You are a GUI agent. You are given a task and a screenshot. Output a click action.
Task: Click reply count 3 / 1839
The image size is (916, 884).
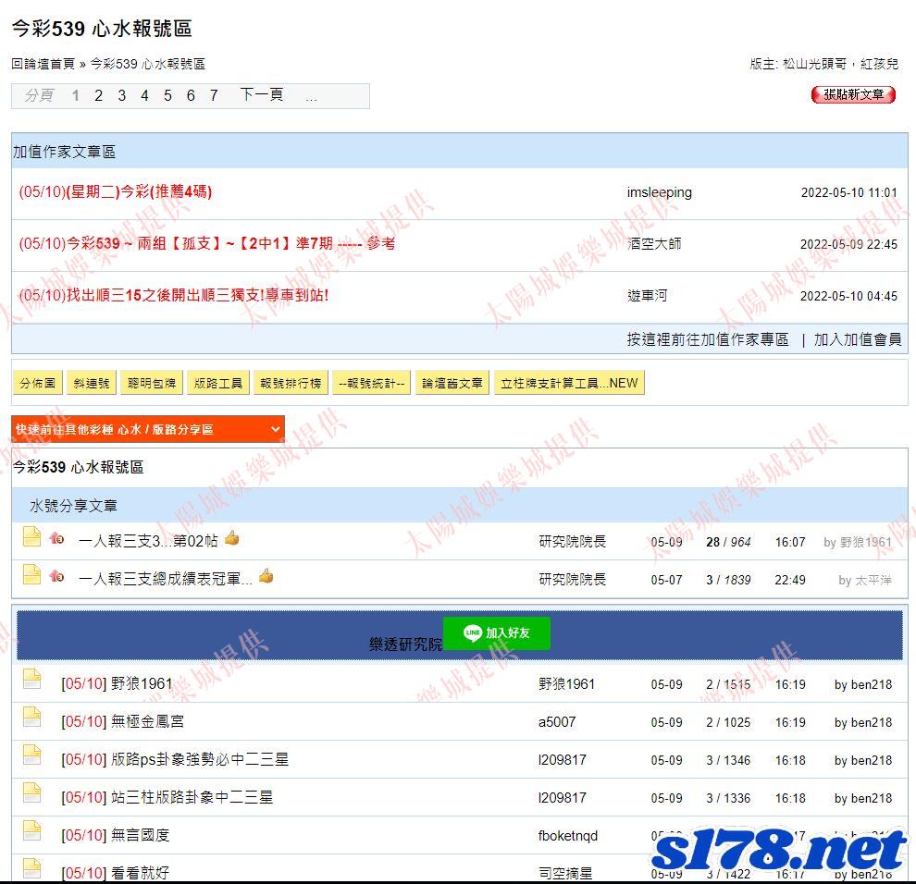tap(728, 580)
